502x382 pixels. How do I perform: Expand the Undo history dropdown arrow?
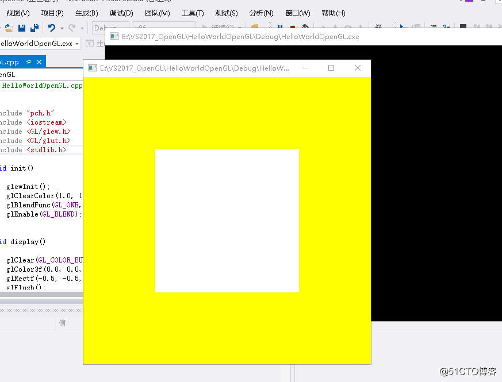pyautogui.click(x=62, y=29)
